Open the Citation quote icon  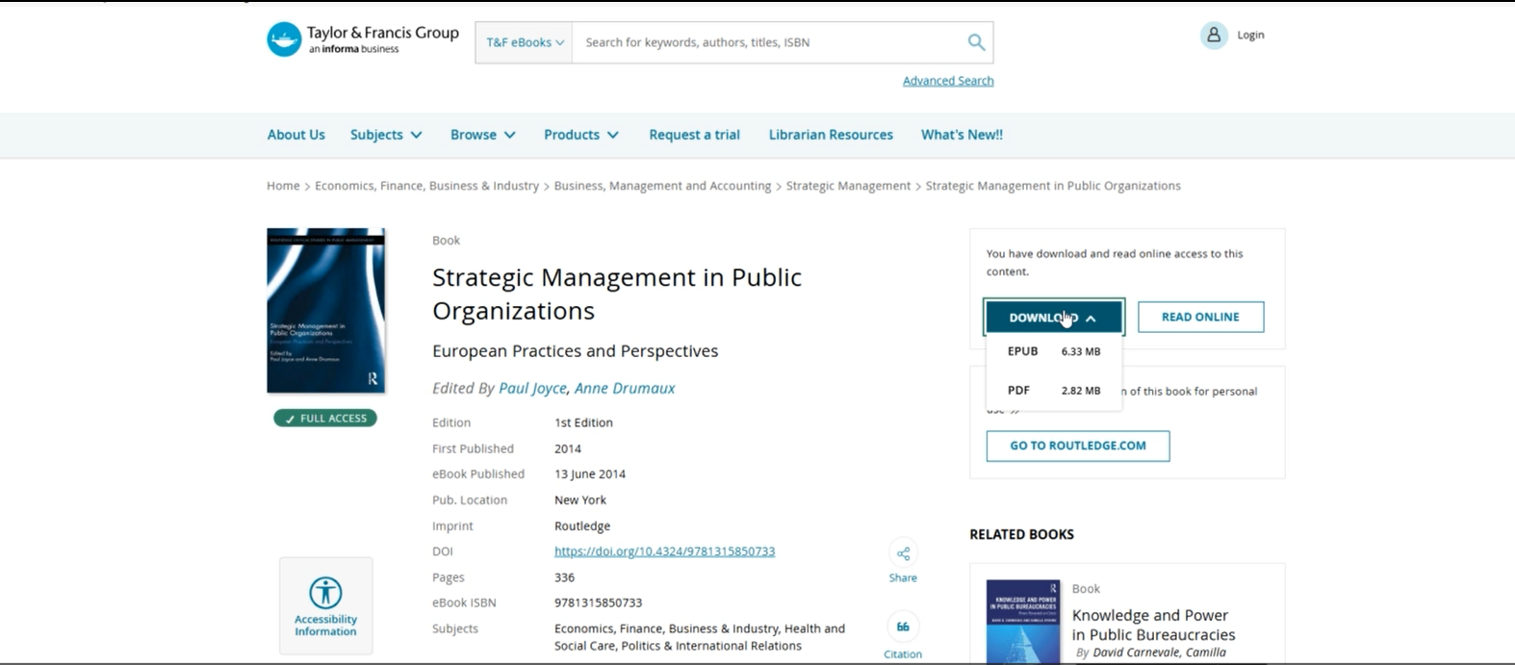[903, 627]
